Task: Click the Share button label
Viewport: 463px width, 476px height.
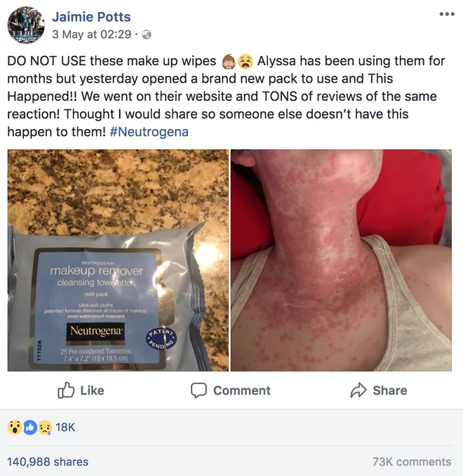Action: (x=390, y=390)
